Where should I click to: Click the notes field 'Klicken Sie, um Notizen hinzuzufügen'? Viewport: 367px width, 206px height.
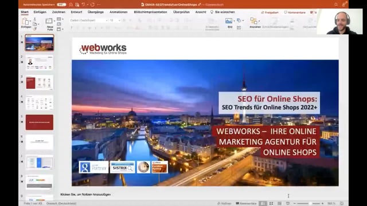[x=85, y=195]
